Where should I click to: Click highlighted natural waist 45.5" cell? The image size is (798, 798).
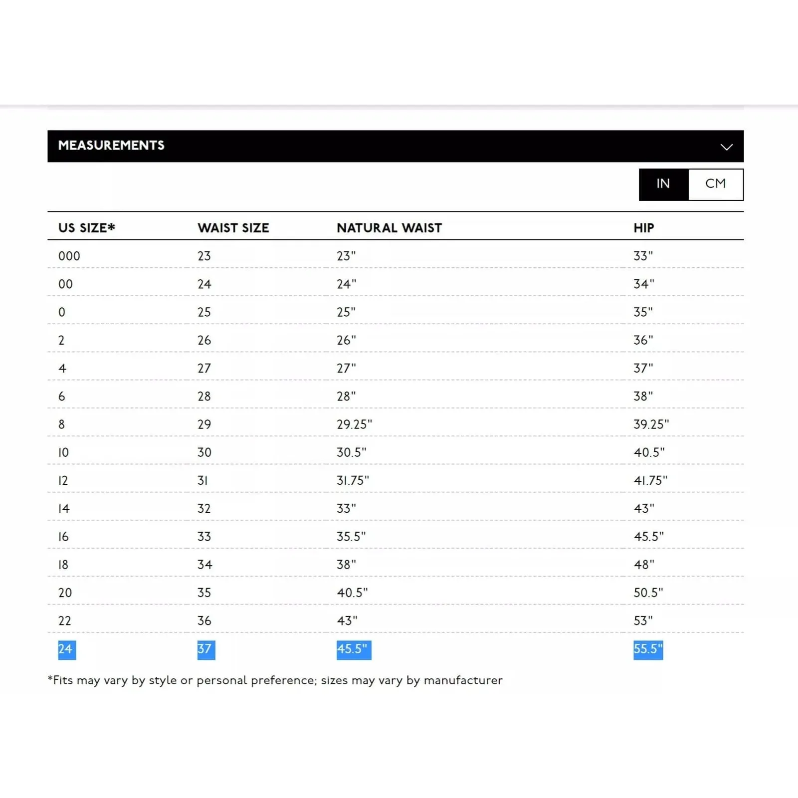353,649
